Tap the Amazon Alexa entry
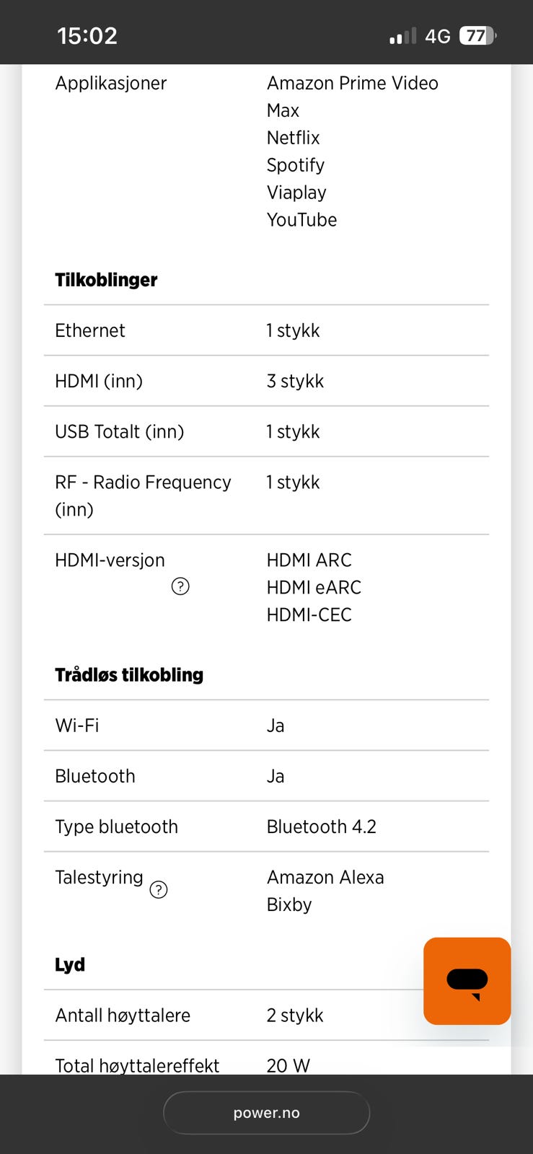 [325, 877]
